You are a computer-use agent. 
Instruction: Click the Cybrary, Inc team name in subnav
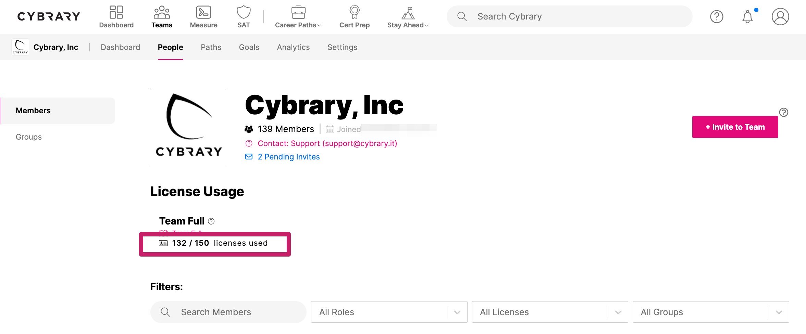(x=56, y=47)
